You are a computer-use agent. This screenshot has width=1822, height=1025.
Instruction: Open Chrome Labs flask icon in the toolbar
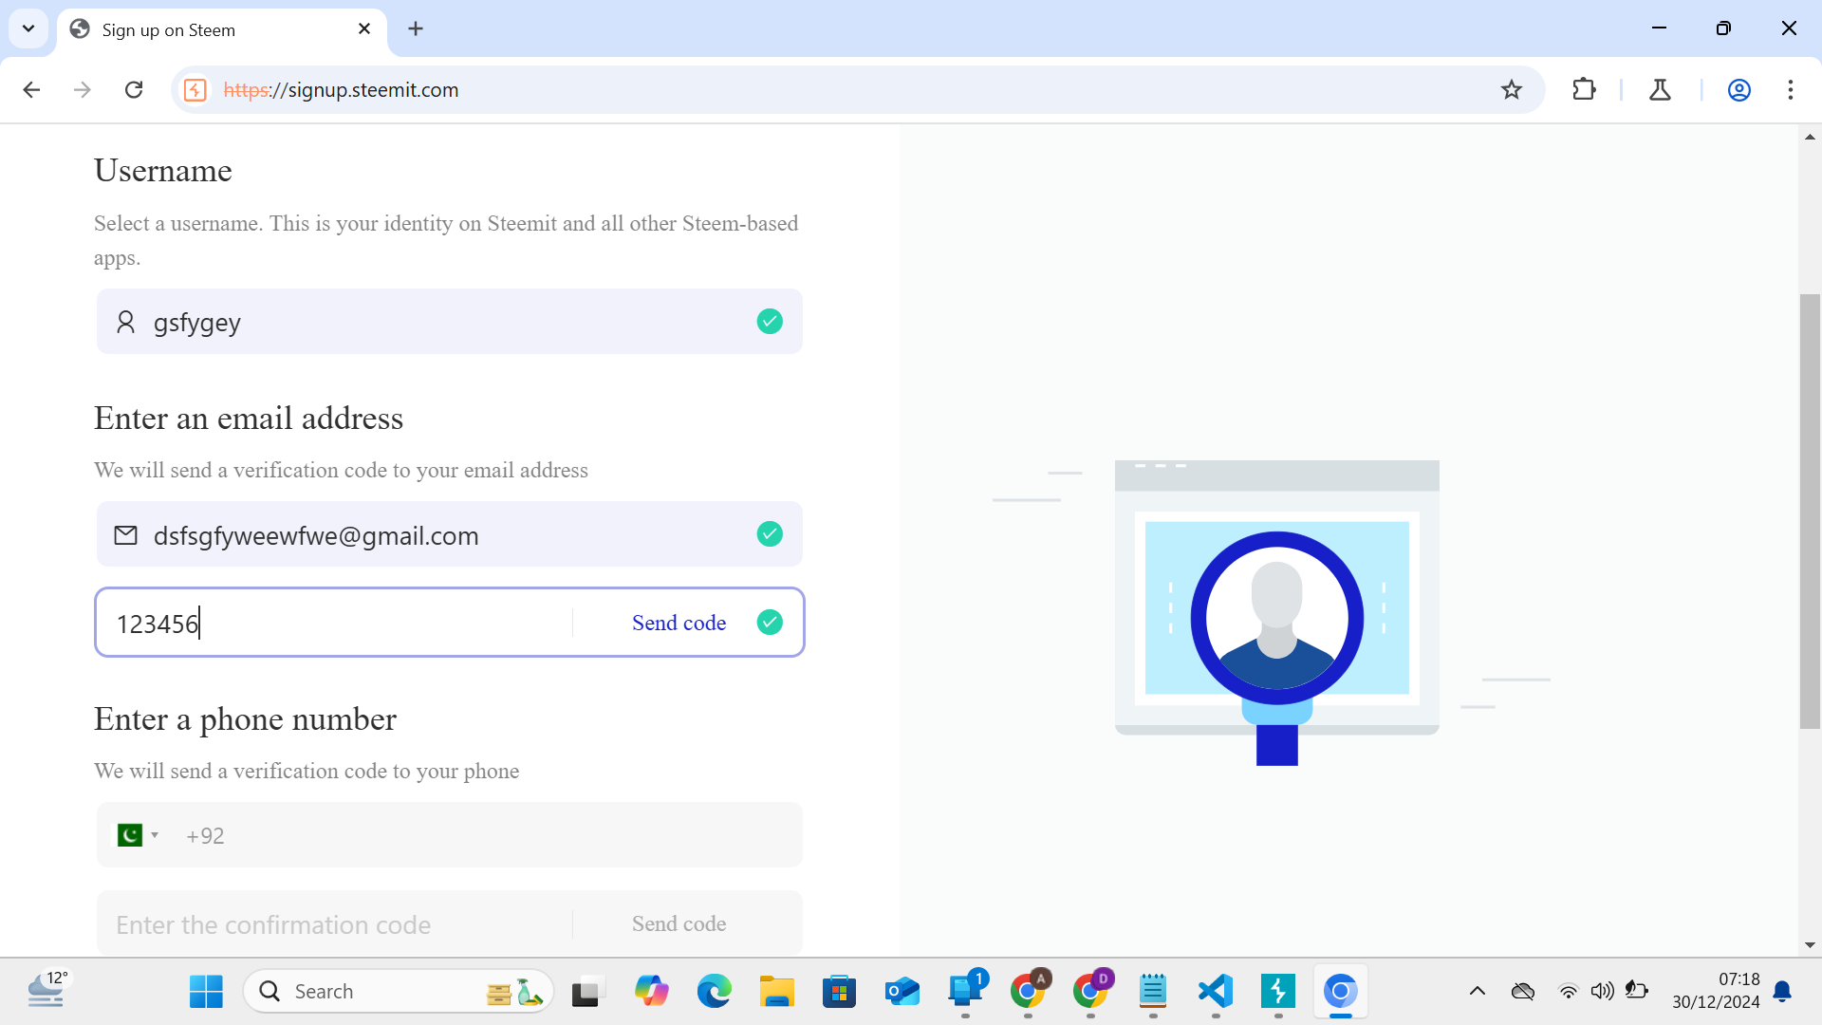1660,90
